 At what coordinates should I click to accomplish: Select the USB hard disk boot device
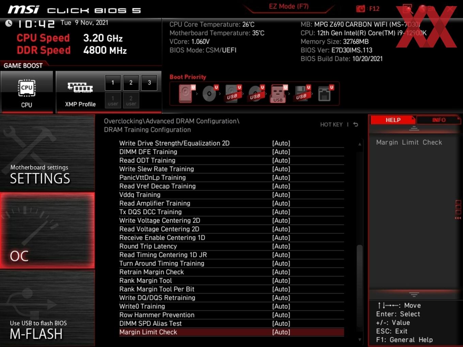[x=233, y=93]
